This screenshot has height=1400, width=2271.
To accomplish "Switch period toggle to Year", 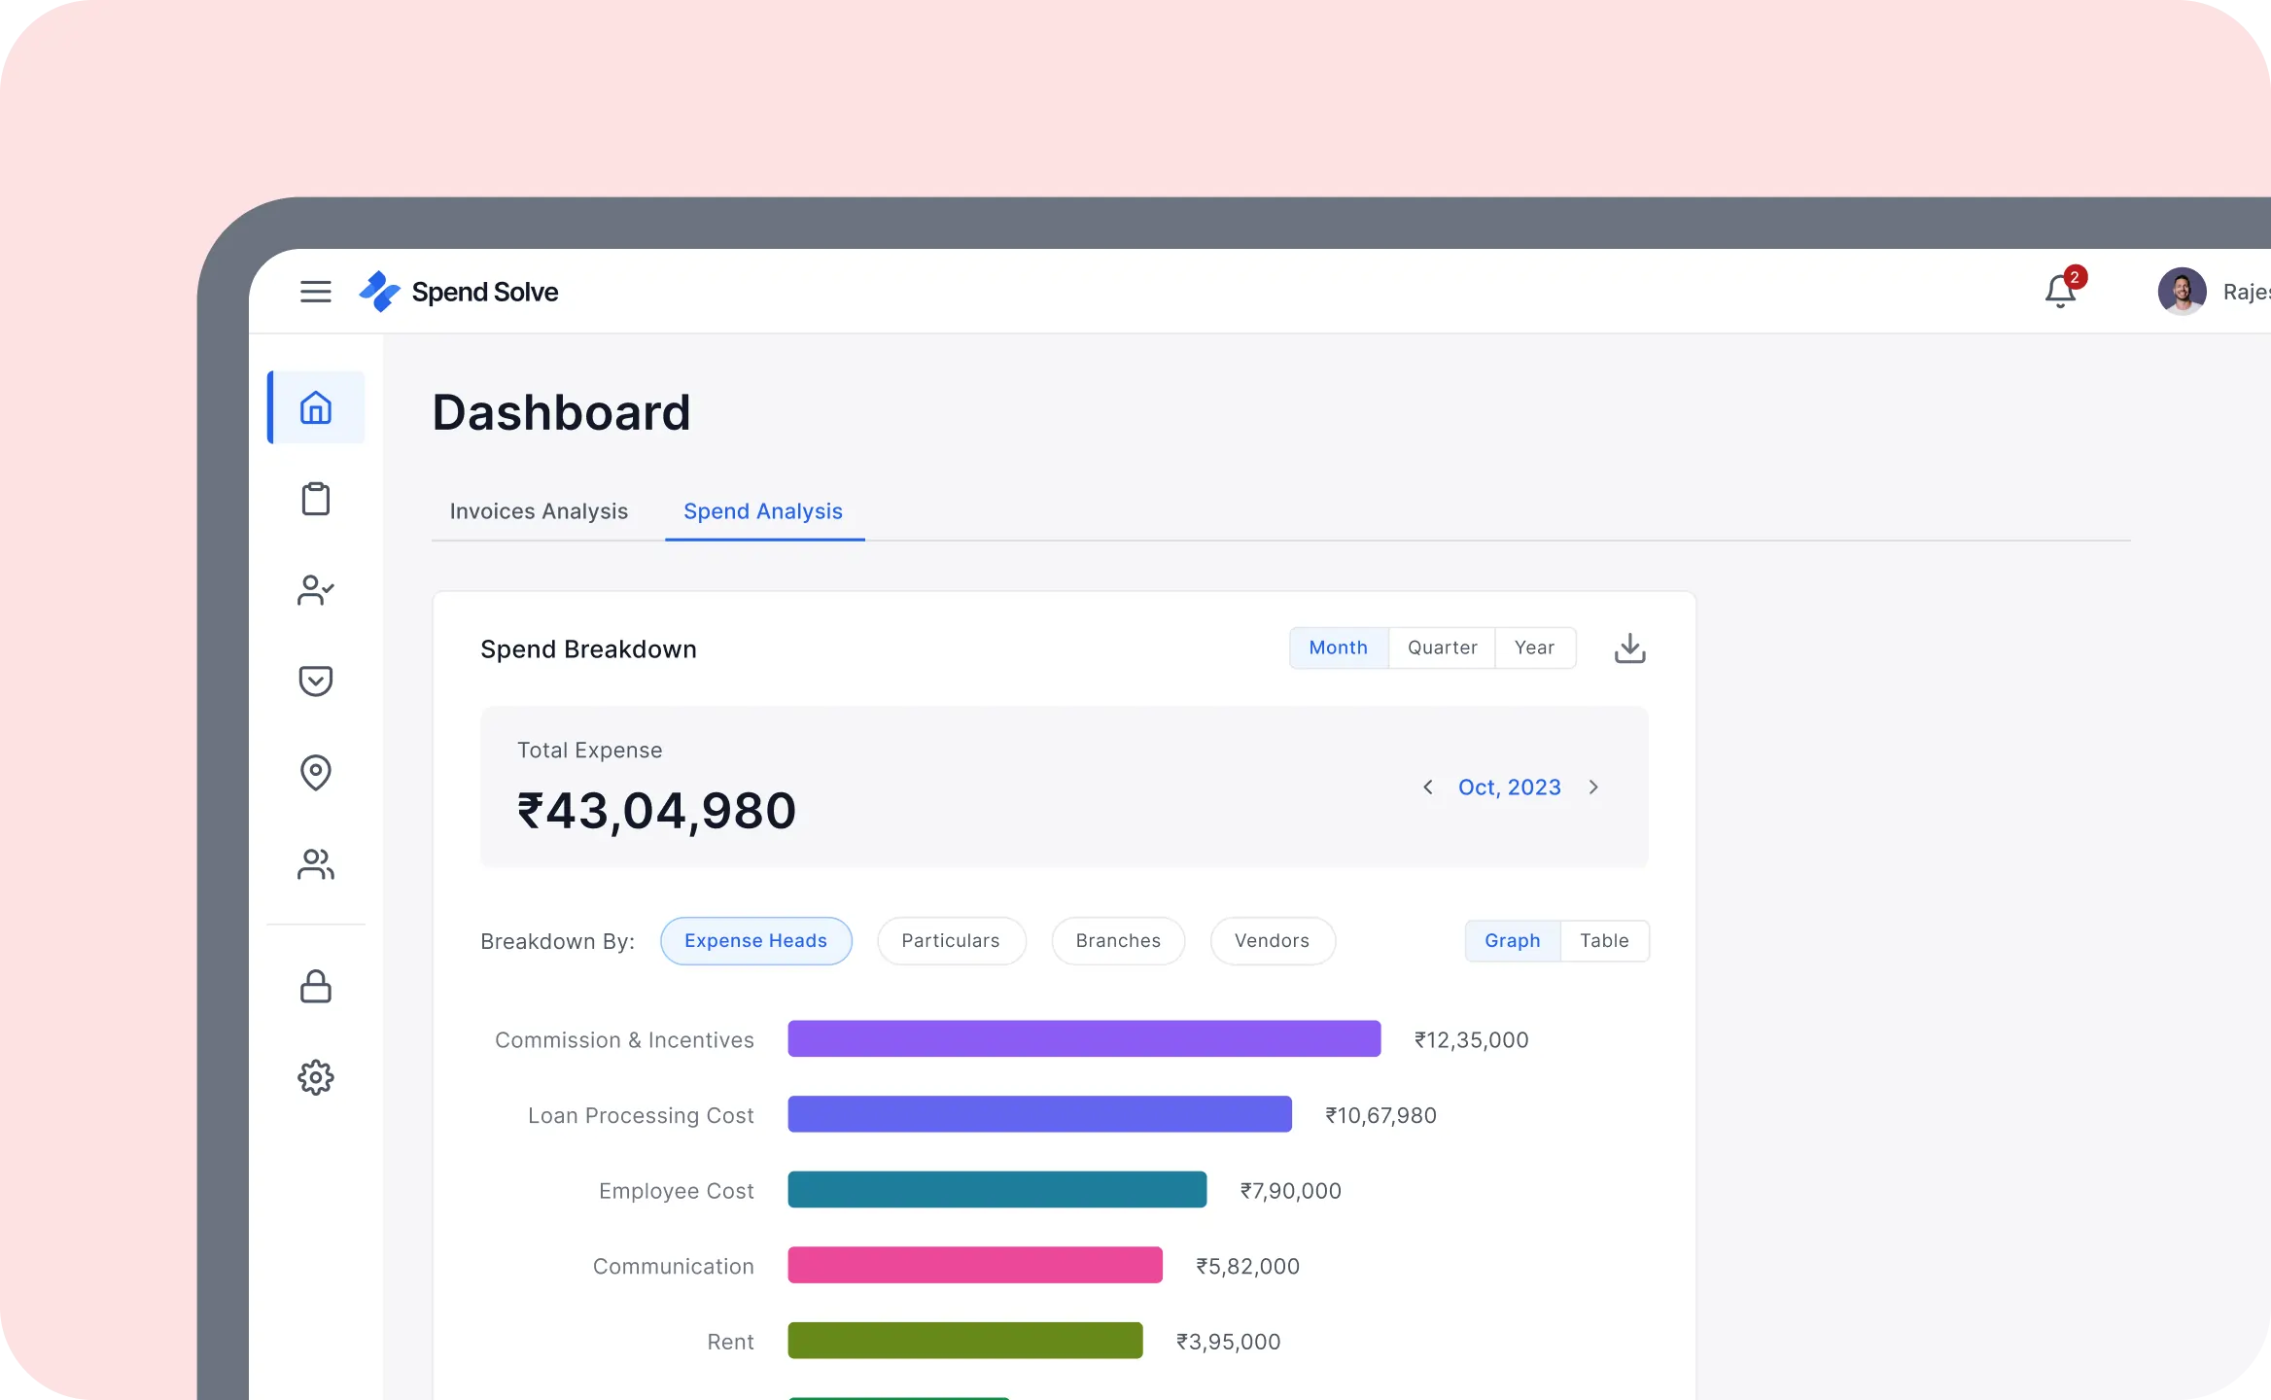I will point(1534,647).
